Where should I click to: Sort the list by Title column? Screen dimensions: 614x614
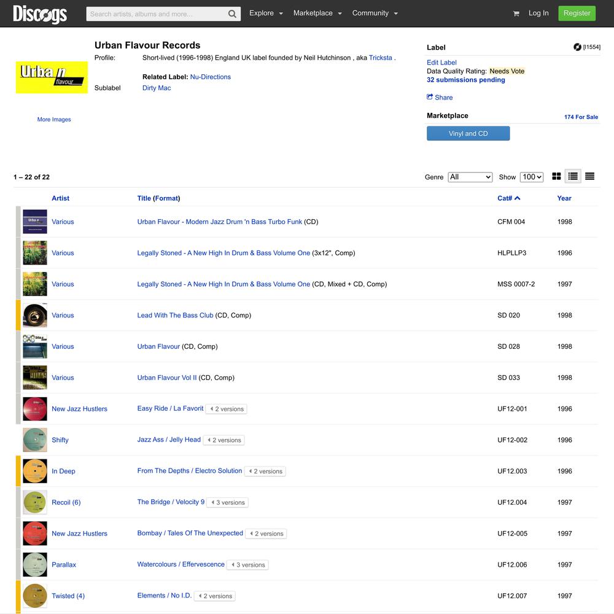pos(144,198)
